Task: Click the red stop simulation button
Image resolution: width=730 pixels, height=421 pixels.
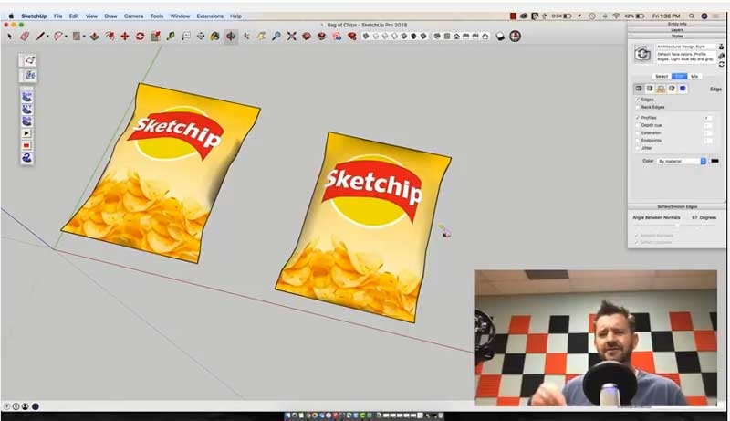Action: (x=26, y=146)
